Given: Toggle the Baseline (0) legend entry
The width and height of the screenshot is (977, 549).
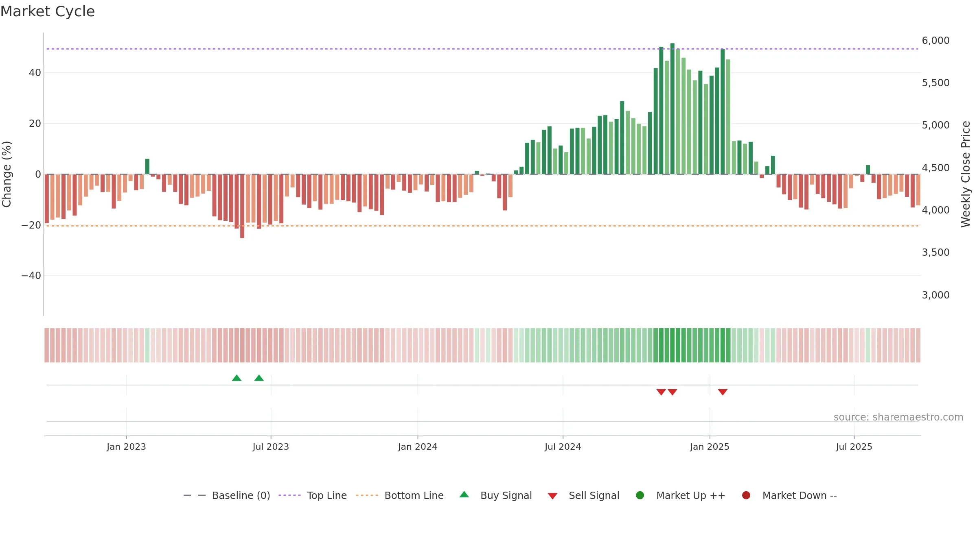Looking at the screenshot, I should coord(227,495).
